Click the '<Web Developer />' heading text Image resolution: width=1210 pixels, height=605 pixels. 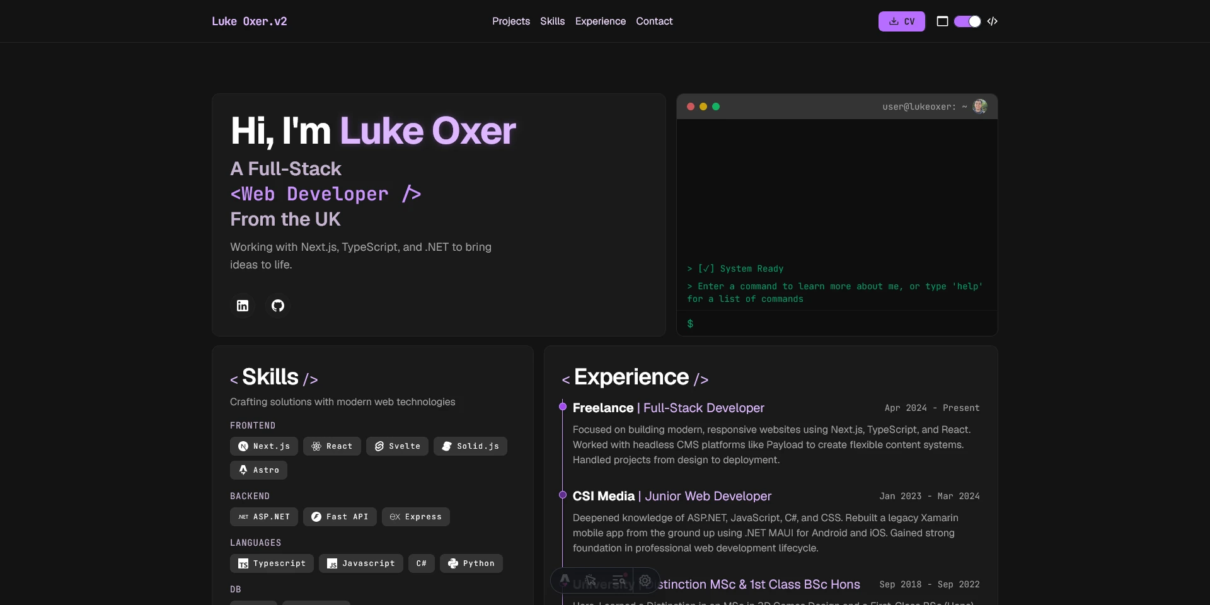pyautogui.click(x=326, y=193)
